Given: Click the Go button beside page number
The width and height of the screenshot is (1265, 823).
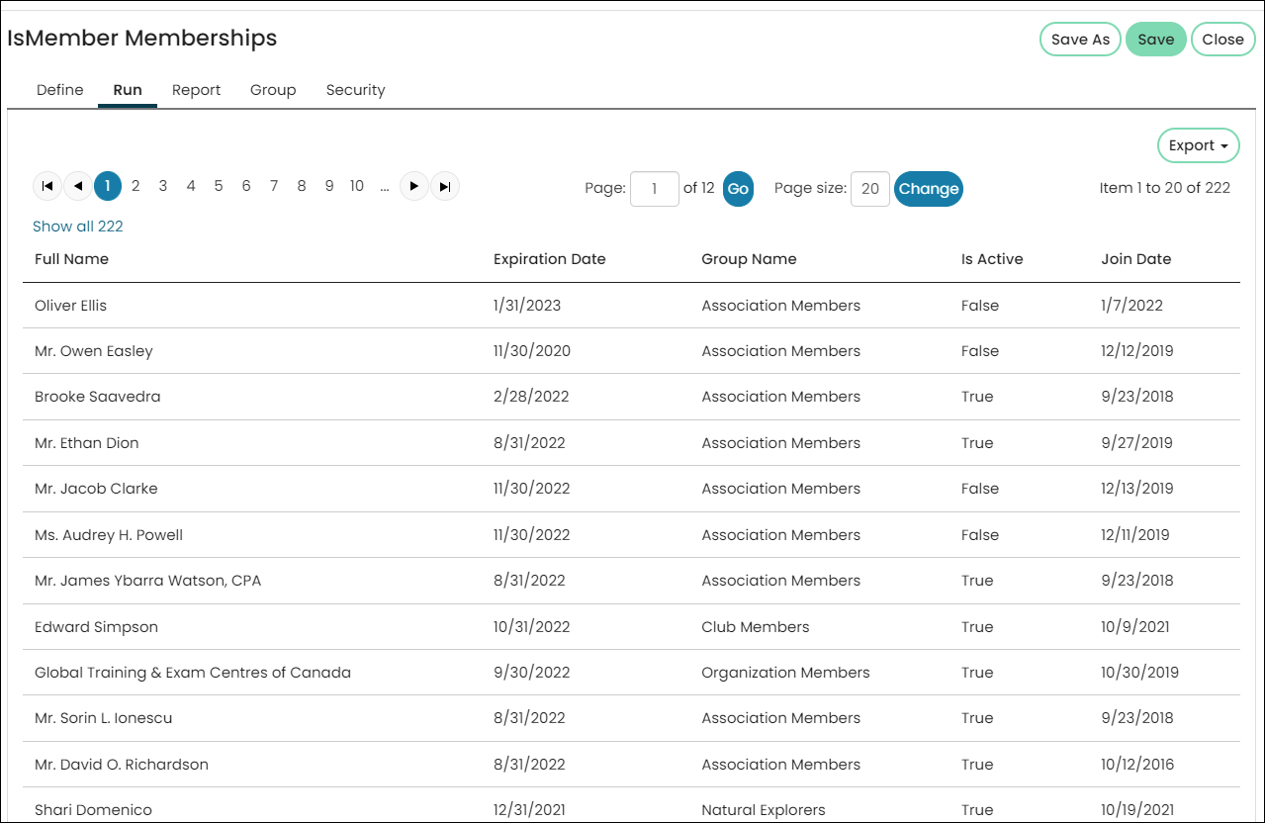Looking at the screenshot, I should [x=738, y=189].
